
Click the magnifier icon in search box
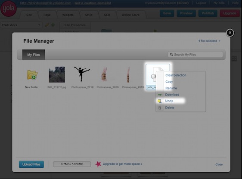171,54
